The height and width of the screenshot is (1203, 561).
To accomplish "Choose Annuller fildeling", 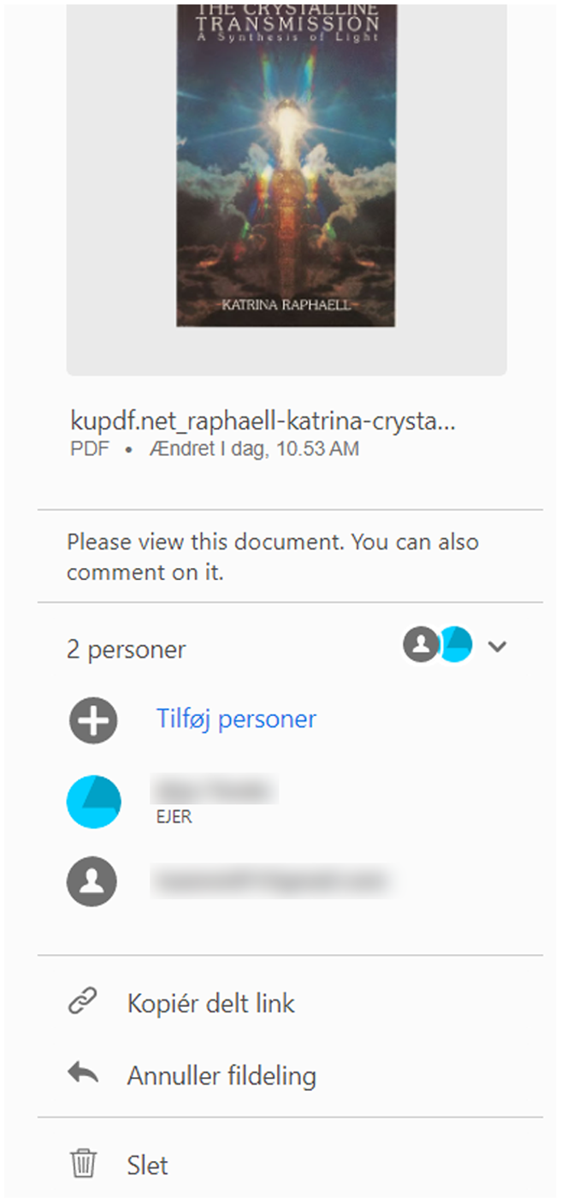I will 222,1075.
